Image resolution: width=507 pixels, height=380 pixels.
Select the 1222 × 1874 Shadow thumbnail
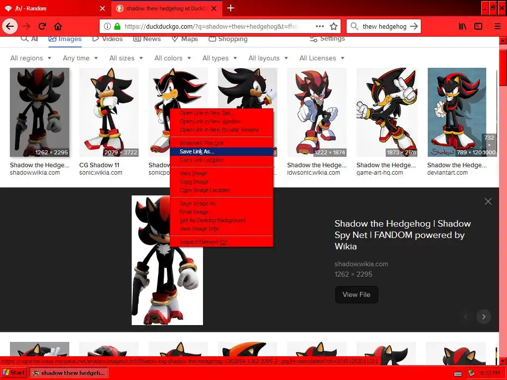[x=317, y=112]
